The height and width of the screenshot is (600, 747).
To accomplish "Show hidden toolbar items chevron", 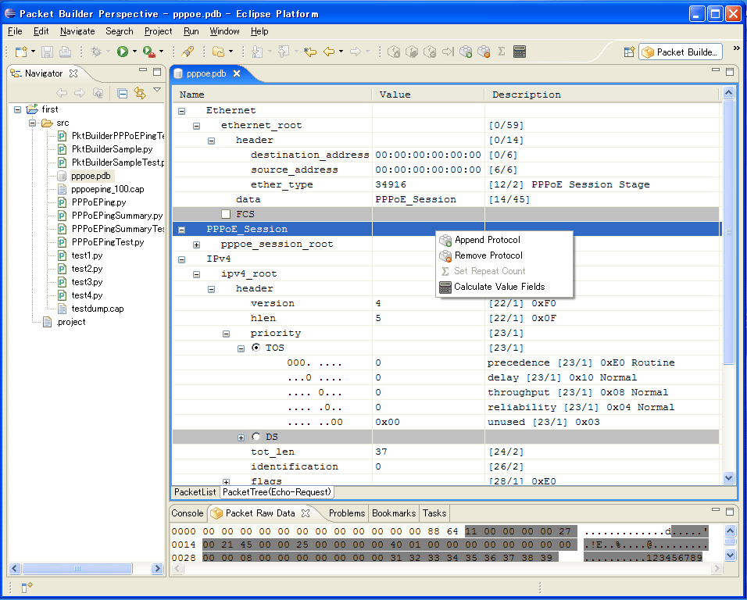I will [737, 48].
